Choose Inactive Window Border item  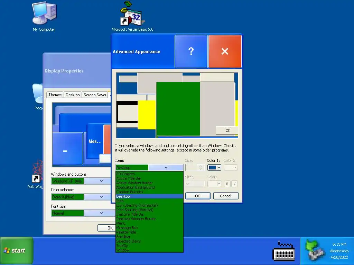[x=149, y=219]
